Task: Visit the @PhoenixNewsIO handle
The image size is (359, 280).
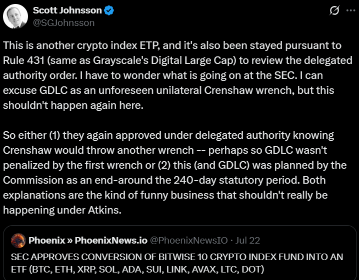Action: [x=189, y=241]
